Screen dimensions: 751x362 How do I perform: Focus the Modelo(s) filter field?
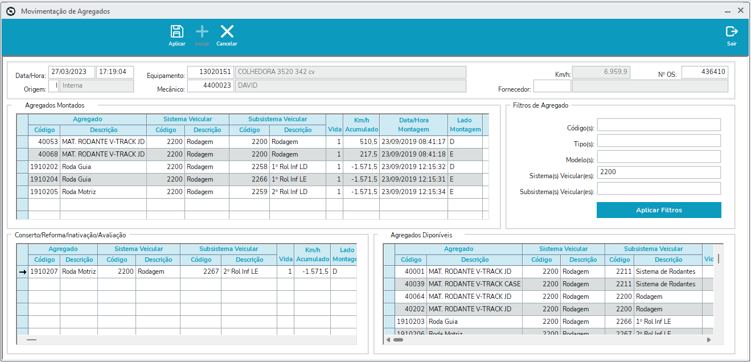click(x=659, y=157)
